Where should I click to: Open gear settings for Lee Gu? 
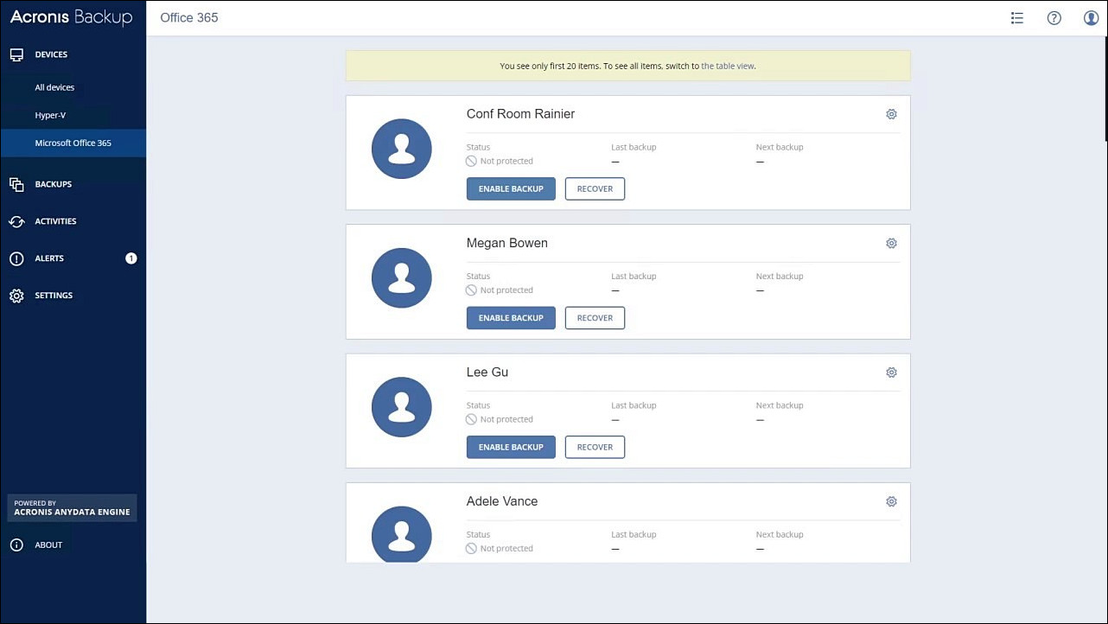(x=891, y=372)
